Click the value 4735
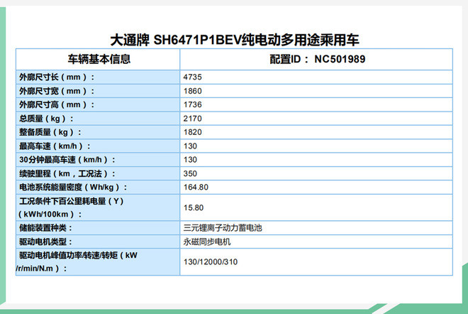Viewport: 468px width, 314px height. tap(192, 77)
